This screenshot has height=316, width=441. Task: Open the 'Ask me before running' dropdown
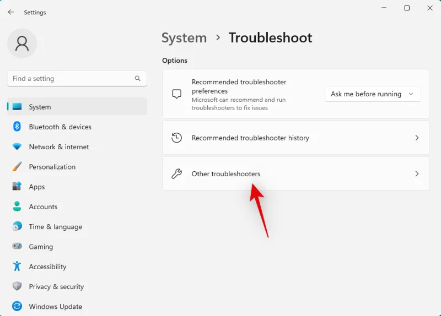372,94
